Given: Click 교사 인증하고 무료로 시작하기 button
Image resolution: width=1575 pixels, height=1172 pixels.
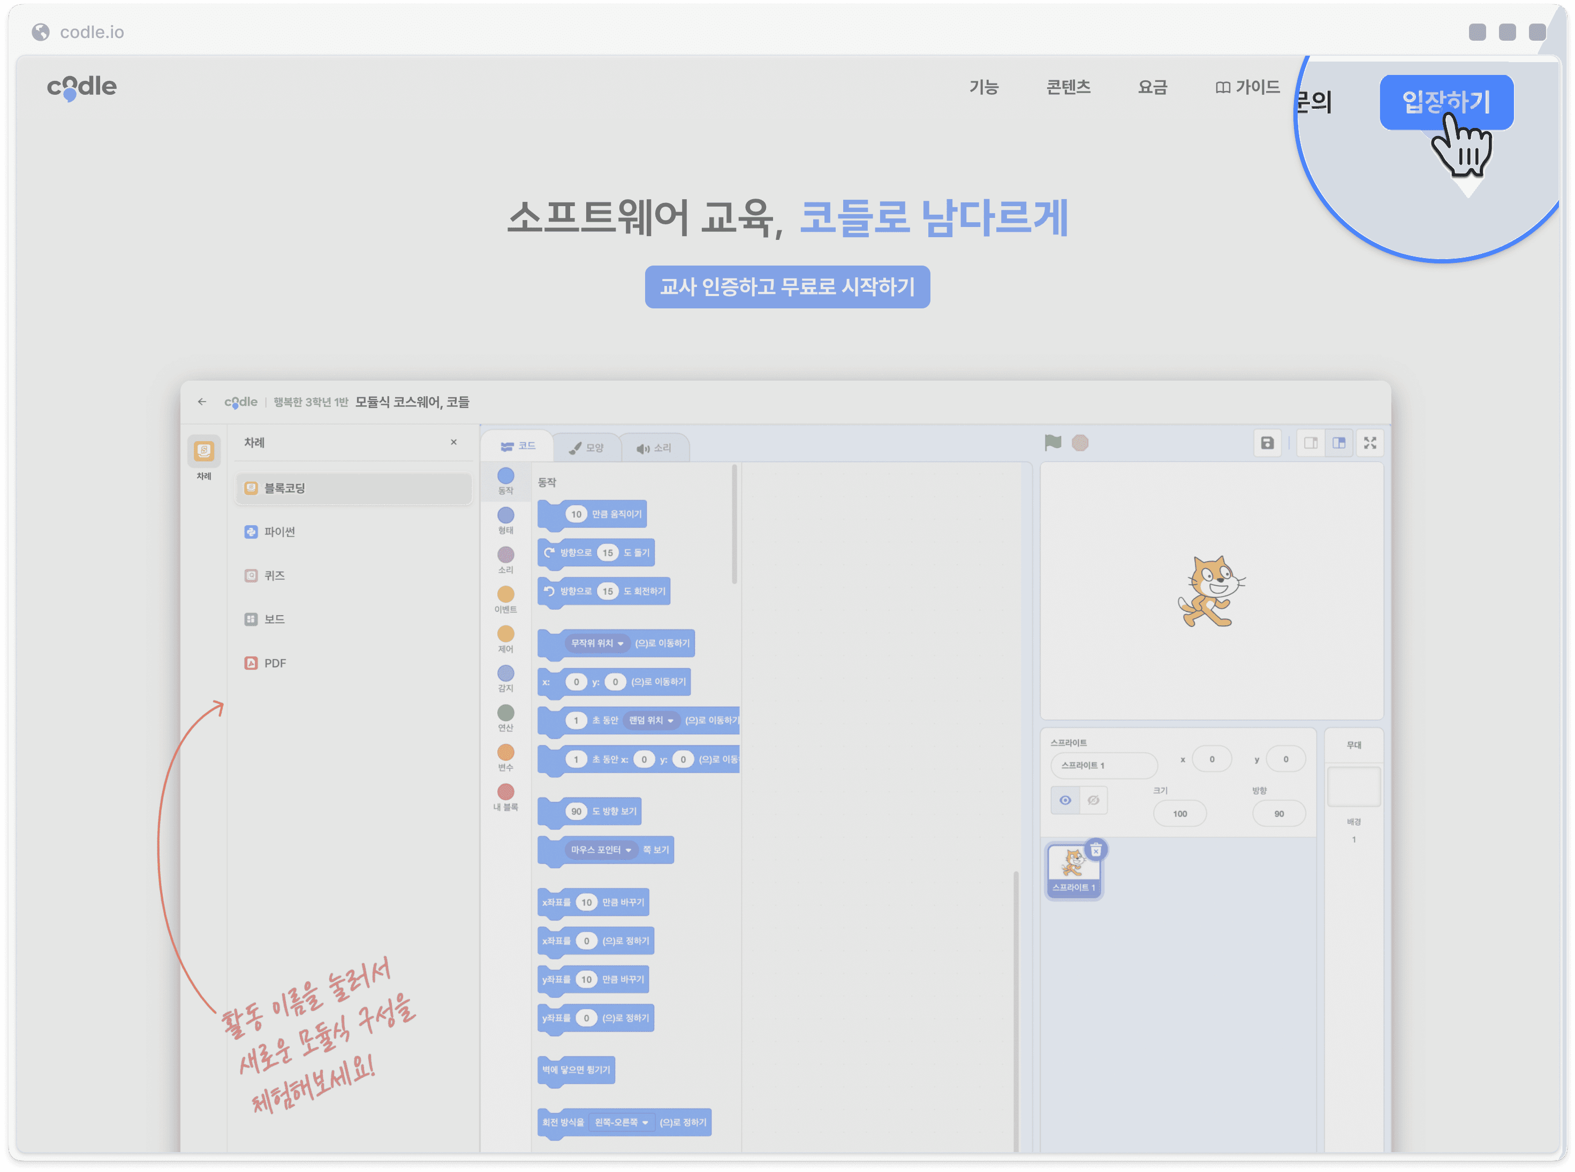Looking at the screenshot, I should [787, 286].
